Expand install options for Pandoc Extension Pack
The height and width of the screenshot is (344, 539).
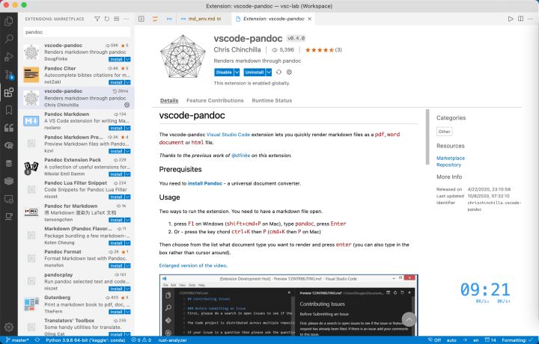click(127, 174)
